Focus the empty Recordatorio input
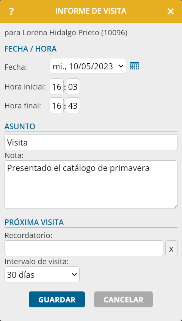 [x=84, y=248]
